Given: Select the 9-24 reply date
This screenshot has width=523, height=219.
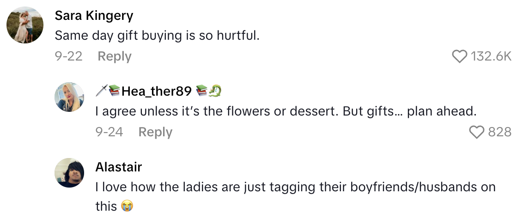Looking at the screenshot, I should click(109, 132).
